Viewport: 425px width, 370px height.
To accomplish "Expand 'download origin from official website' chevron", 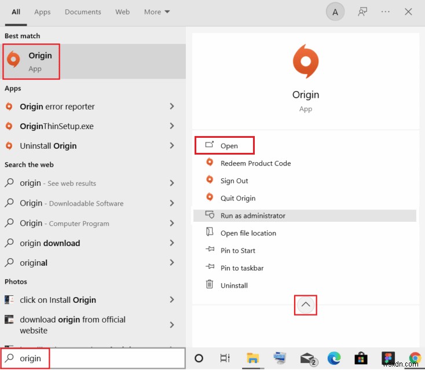I will tap(172, 325).
